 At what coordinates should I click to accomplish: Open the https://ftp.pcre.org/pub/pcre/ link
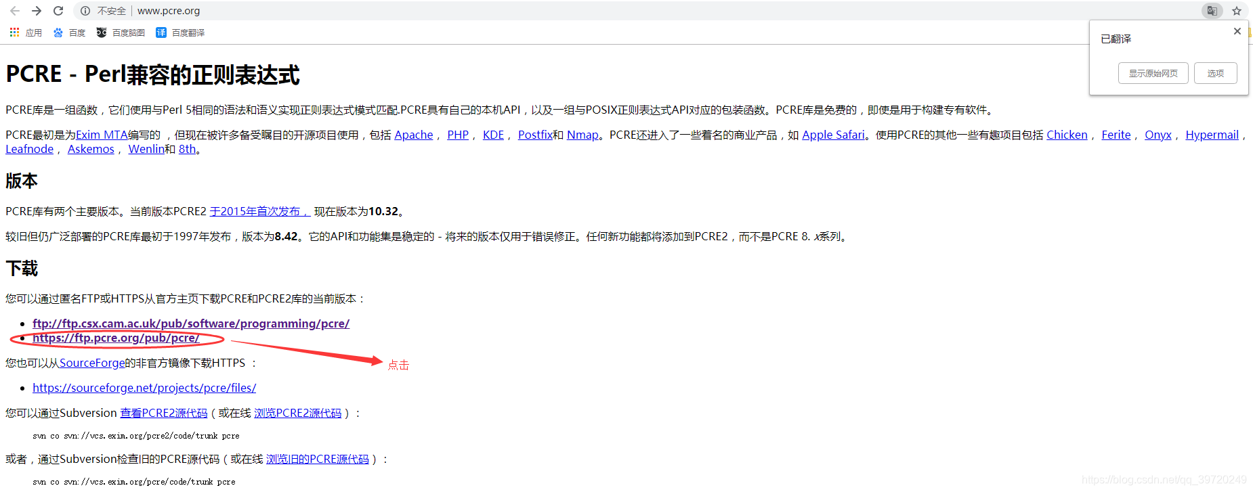(x=116, y=338)
